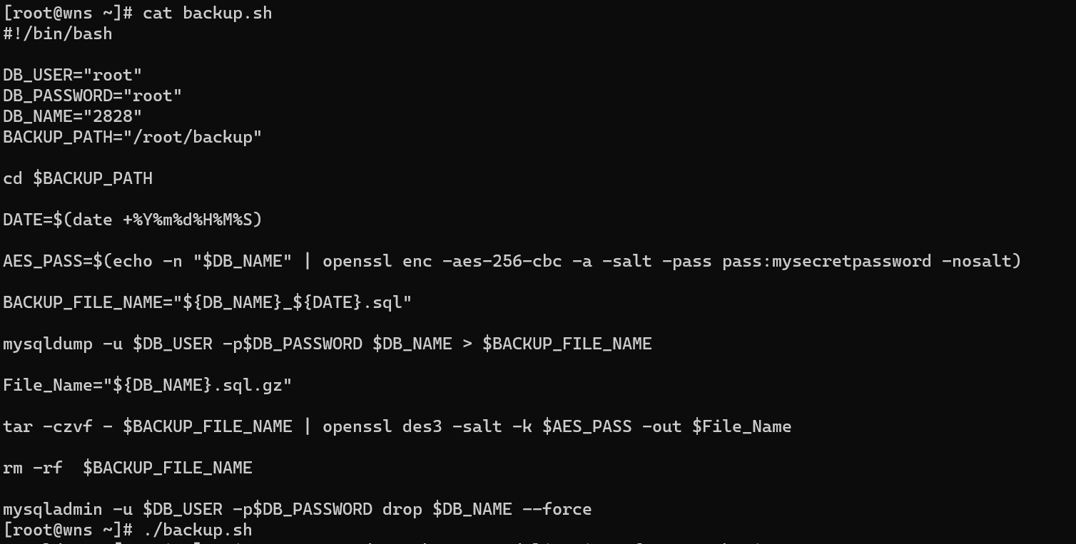The height and width of the screenshot is (544, 1076).
Task: Click the DATE=$(date ...) line
Action: (133, 220)
